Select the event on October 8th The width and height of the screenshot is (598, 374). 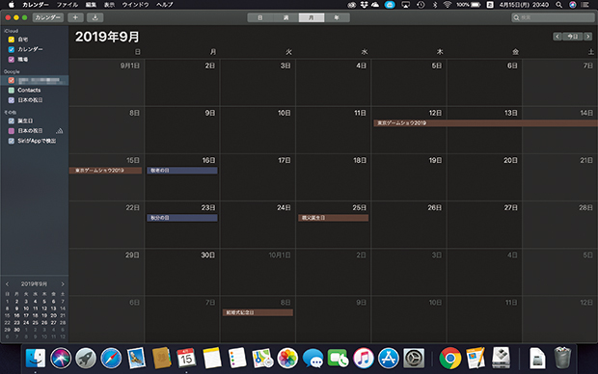(258, 312)
